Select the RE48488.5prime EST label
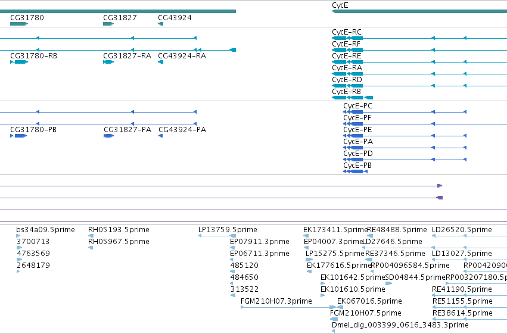The image size is (507, 334). [397, 230]
